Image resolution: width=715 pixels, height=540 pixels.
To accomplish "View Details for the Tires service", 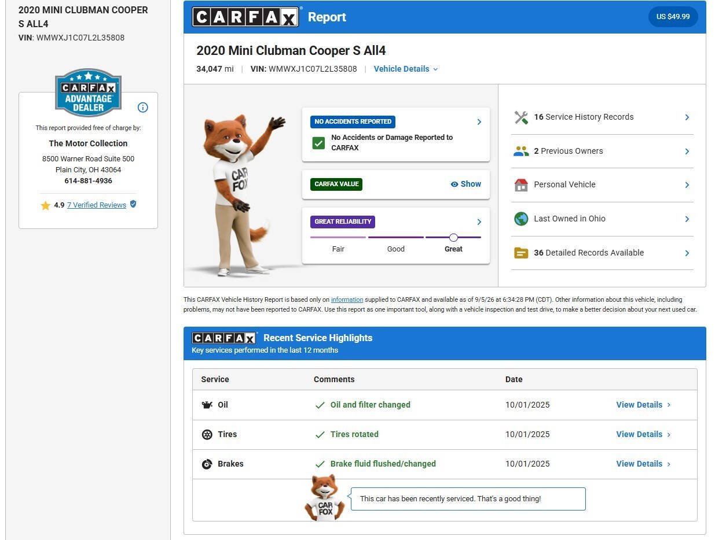I will 643,434.
